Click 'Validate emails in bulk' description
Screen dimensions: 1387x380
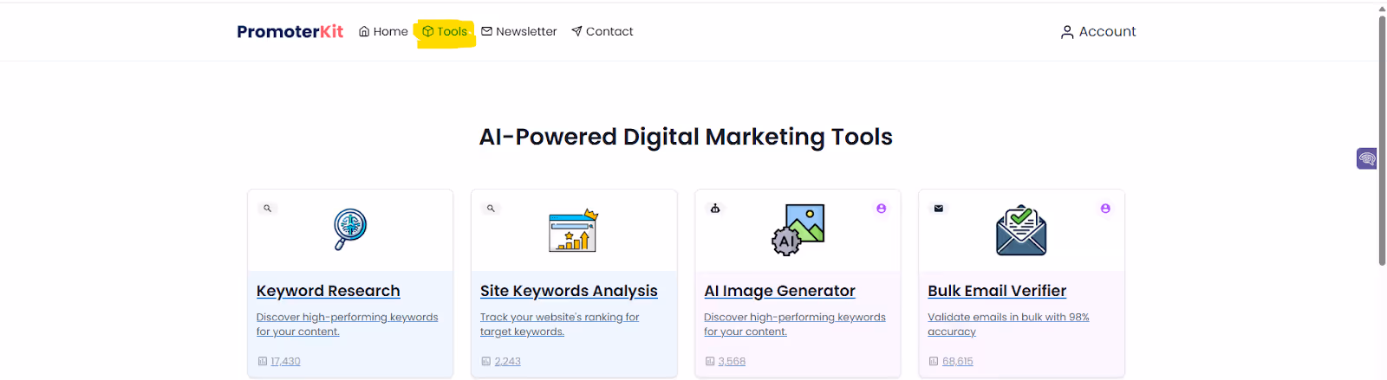point(1008,324)
